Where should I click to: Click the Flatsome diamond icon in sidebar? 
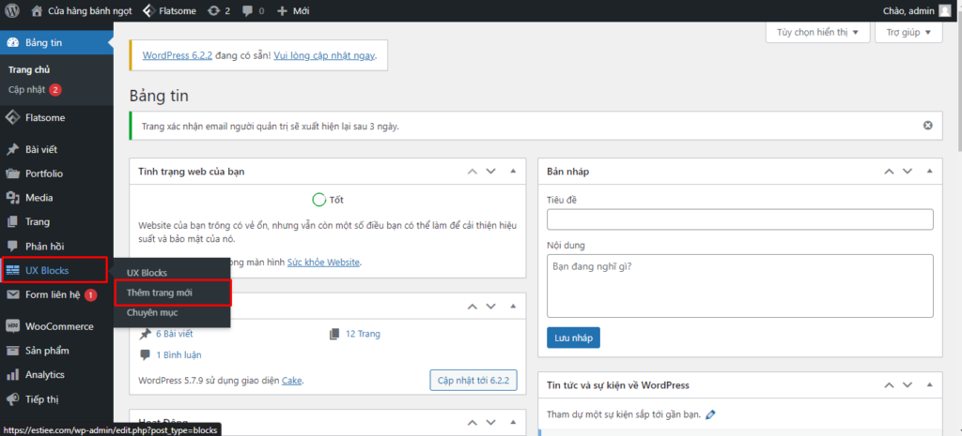[12, 118]
